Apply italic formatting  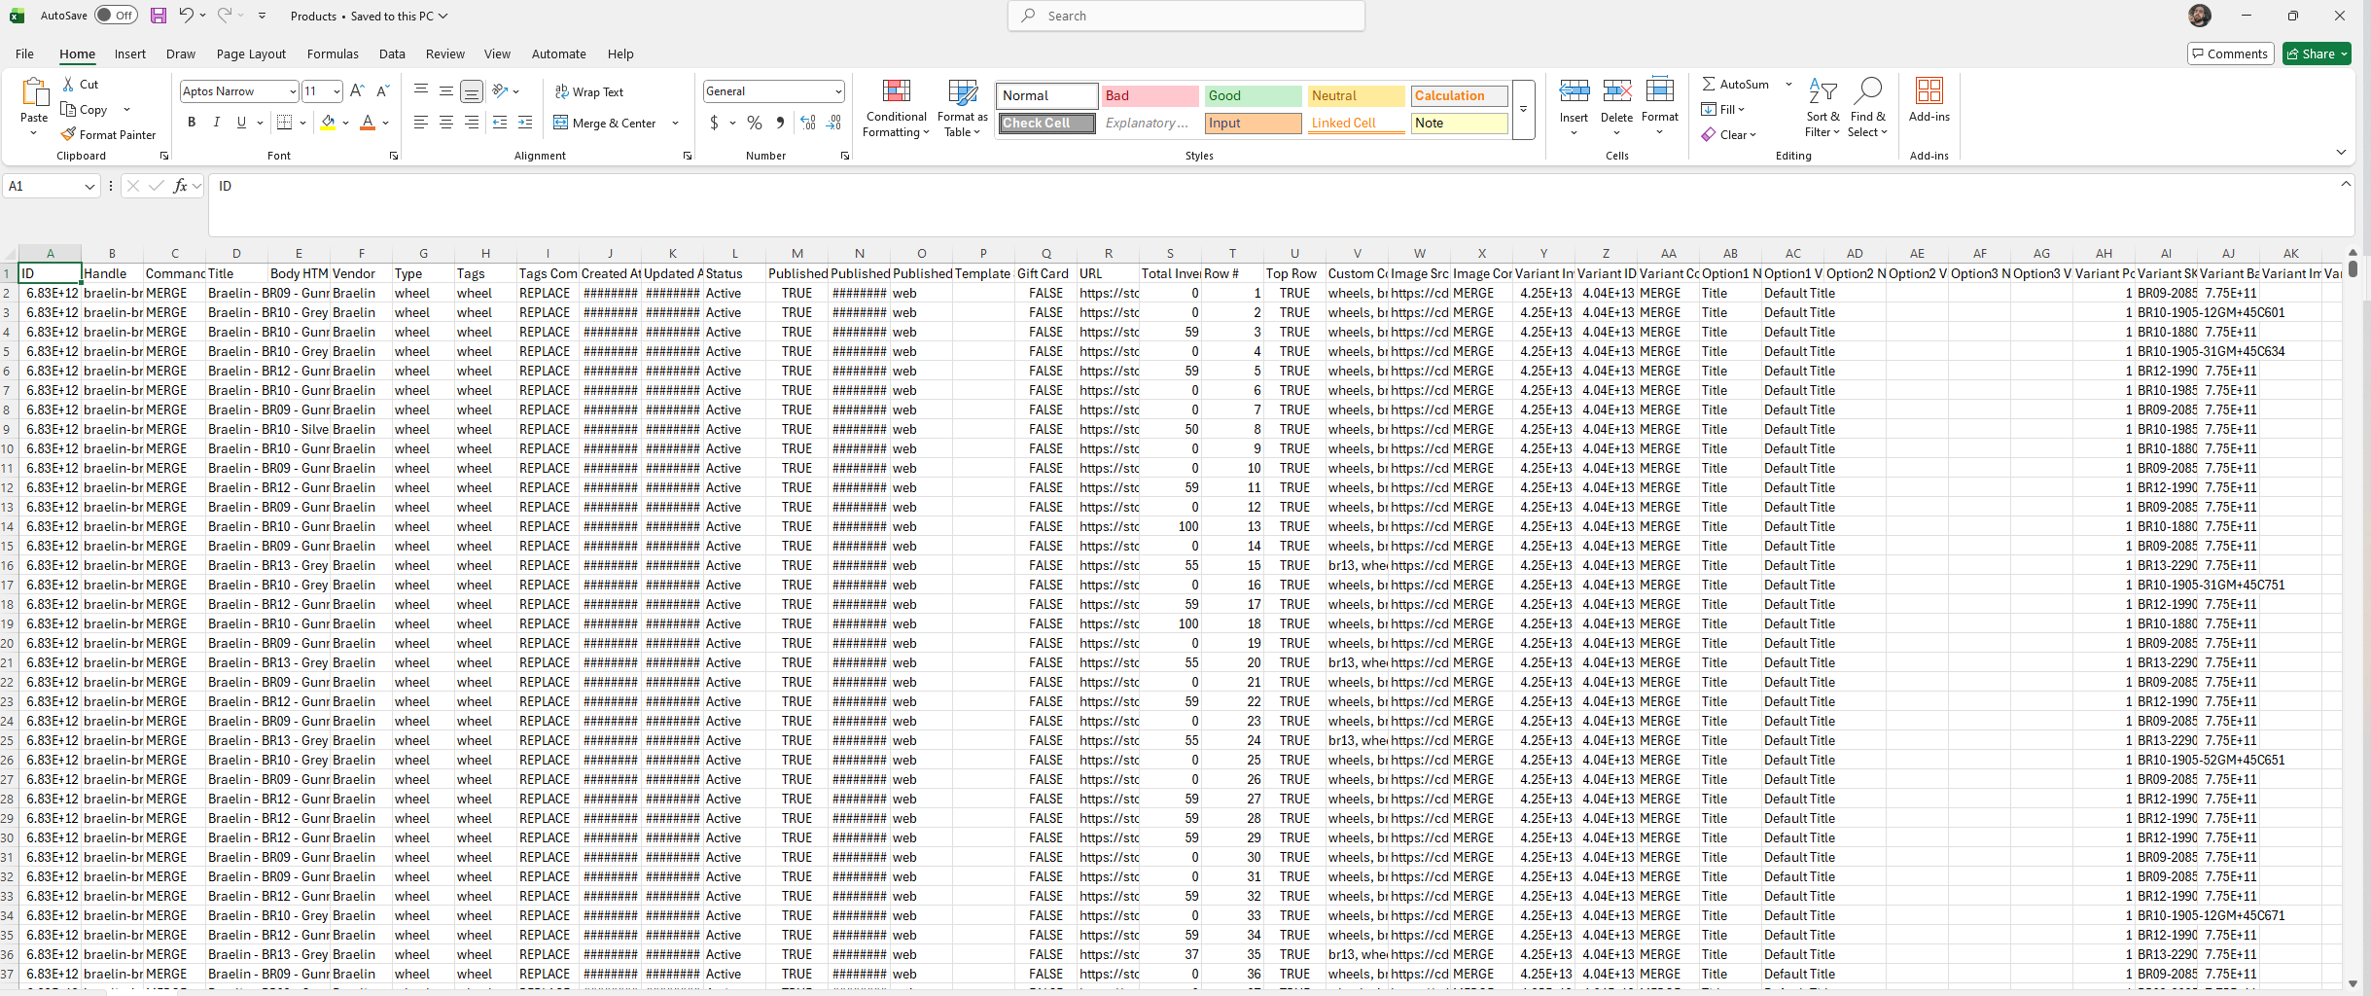click(216, 123)
